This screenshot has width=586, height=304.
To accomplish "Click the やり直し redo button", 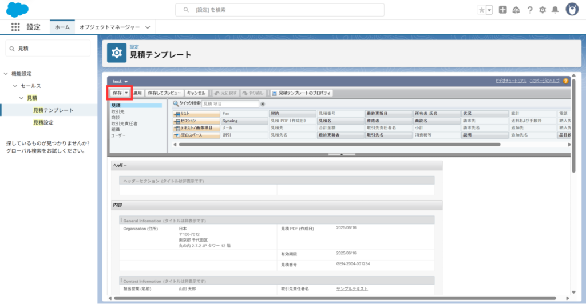I will (253, 93).
